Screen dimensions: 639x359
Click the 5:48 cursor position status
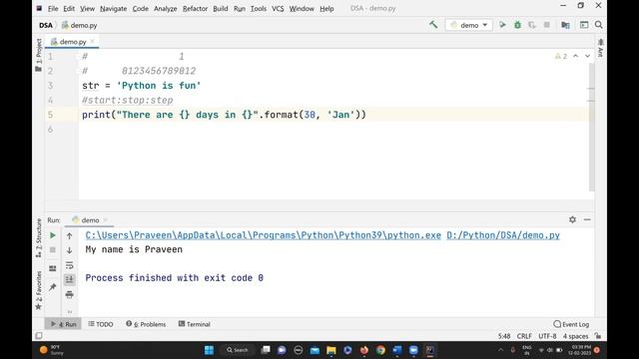(x=503, y=336)
